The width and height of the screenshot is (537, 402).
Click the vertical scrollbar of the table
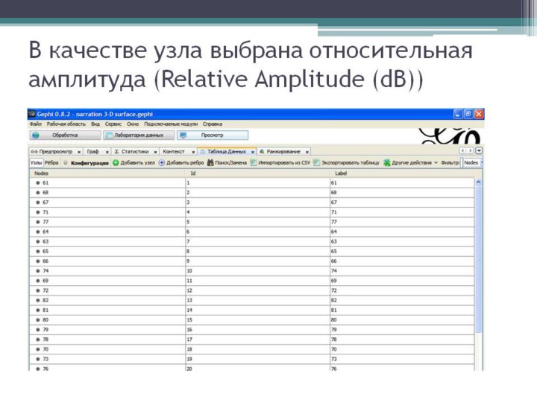coord(478,268)
